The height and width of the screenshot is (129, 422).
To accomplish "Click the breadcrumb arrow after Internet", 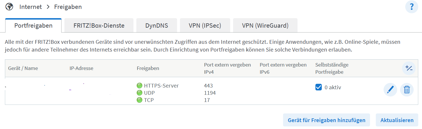I will click(x=48, y=7).
